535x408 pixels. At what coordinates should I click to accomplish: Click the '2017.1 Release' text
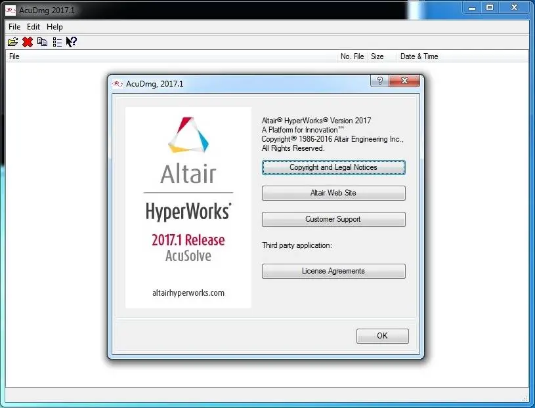(188, 240)
